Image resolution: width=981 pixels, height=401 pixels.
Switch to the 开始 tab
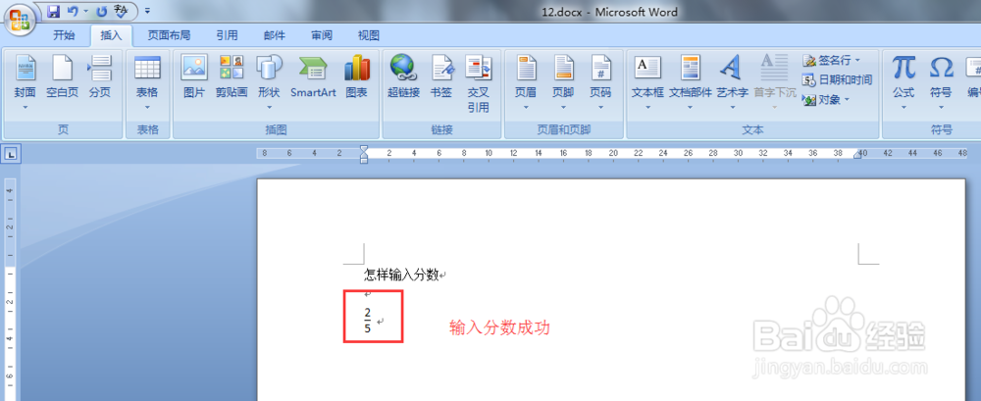point(63,35)
